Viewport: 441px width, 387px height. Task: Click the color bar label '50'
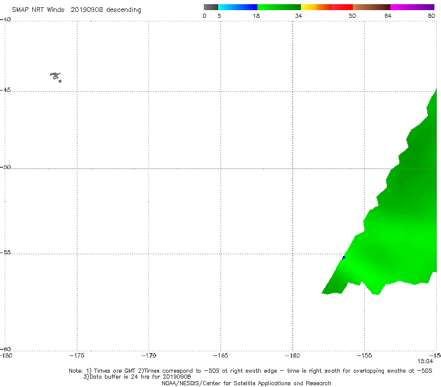(x=352, y=15)
